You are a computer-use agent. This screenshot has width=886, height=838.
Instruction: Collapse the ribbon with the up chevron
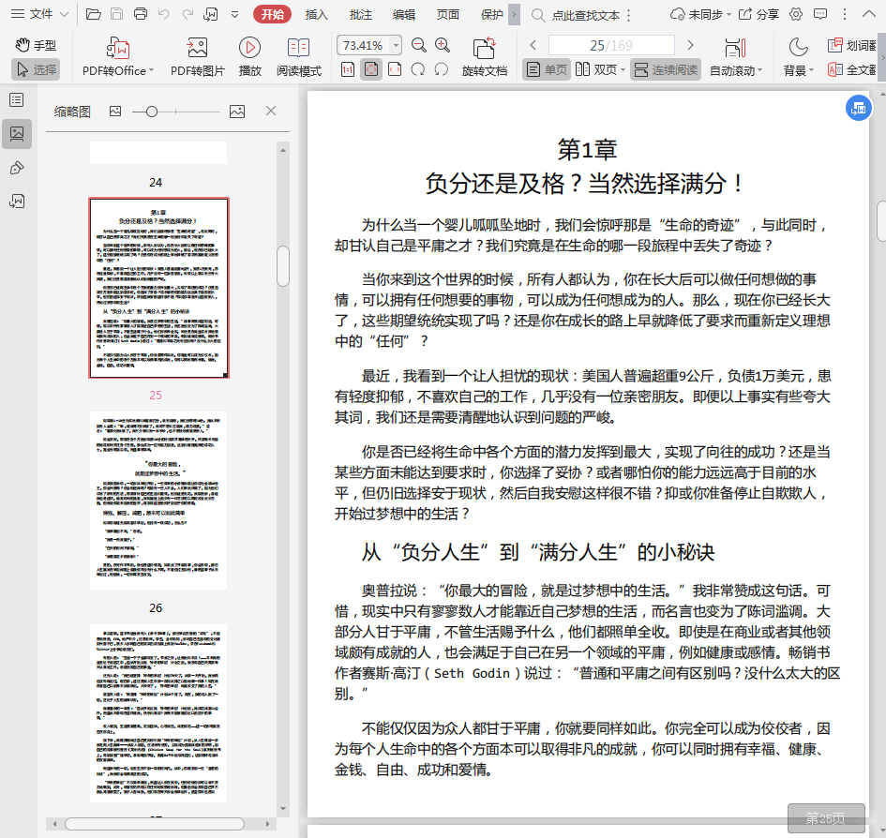tap(870, 14)
